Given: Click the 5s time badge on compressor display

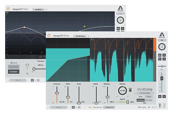Looking at the screenshot, I should (x=92, y=39).
